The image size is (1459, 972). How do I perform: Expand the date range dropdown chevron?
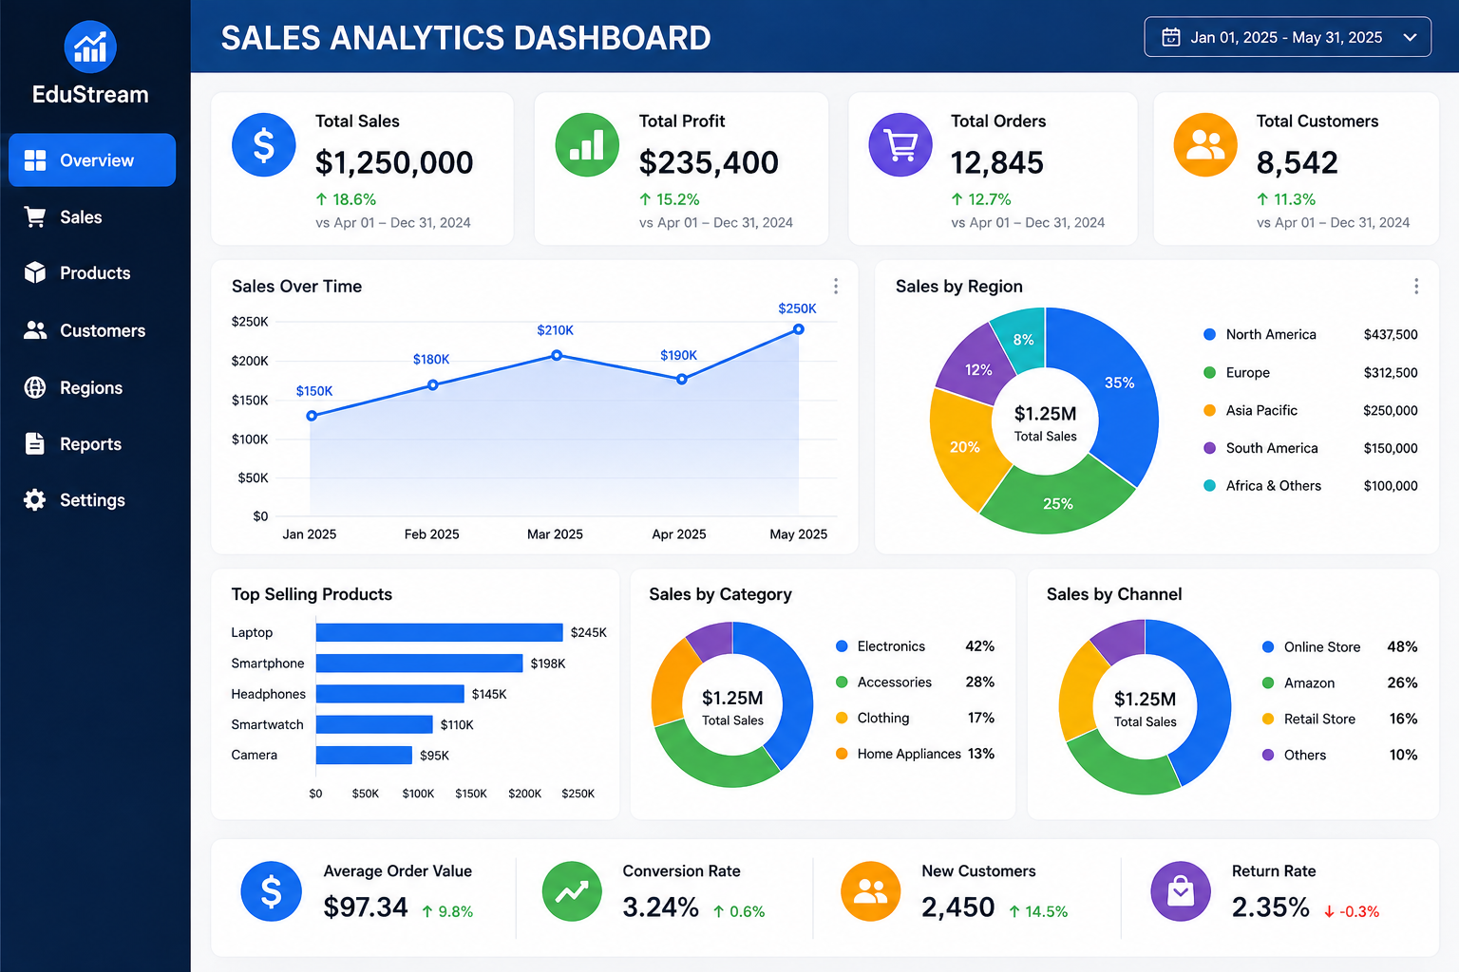click(x=1411, y=38)
